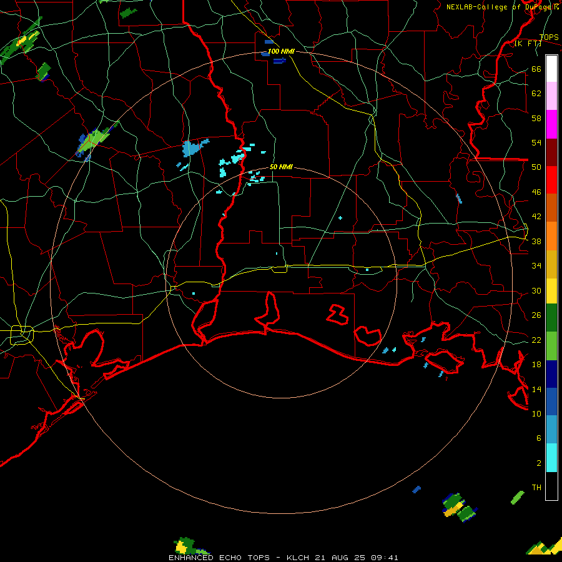Click the '18' legend value
562x562 pixels.
click(x=536, y=365)
